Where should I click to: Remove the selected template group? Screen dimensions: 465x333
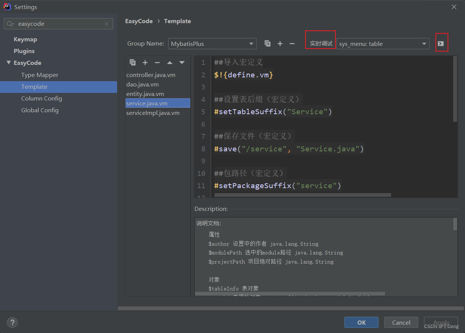click(x=292, y=44)
